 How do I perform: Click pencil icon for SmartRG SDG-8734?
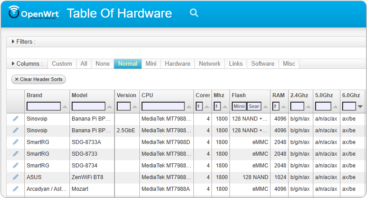16,165
